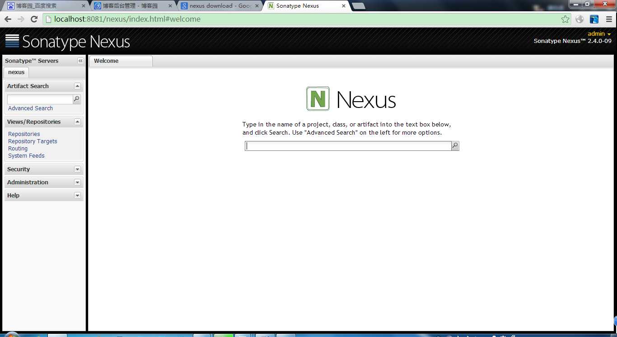Focus the sidebar Artifact Search text box
617x337 pixels.
(40, 99)
